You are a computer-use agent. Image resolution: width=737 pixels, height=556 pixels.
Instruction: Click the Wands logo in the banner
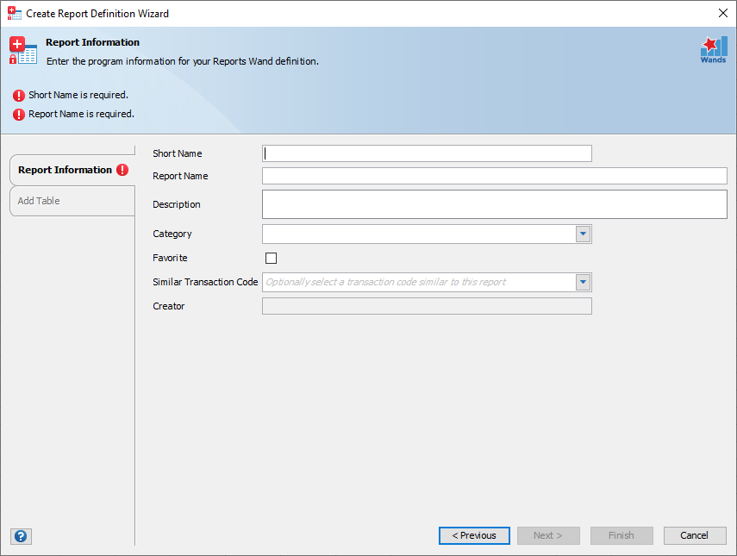[713, 50]
